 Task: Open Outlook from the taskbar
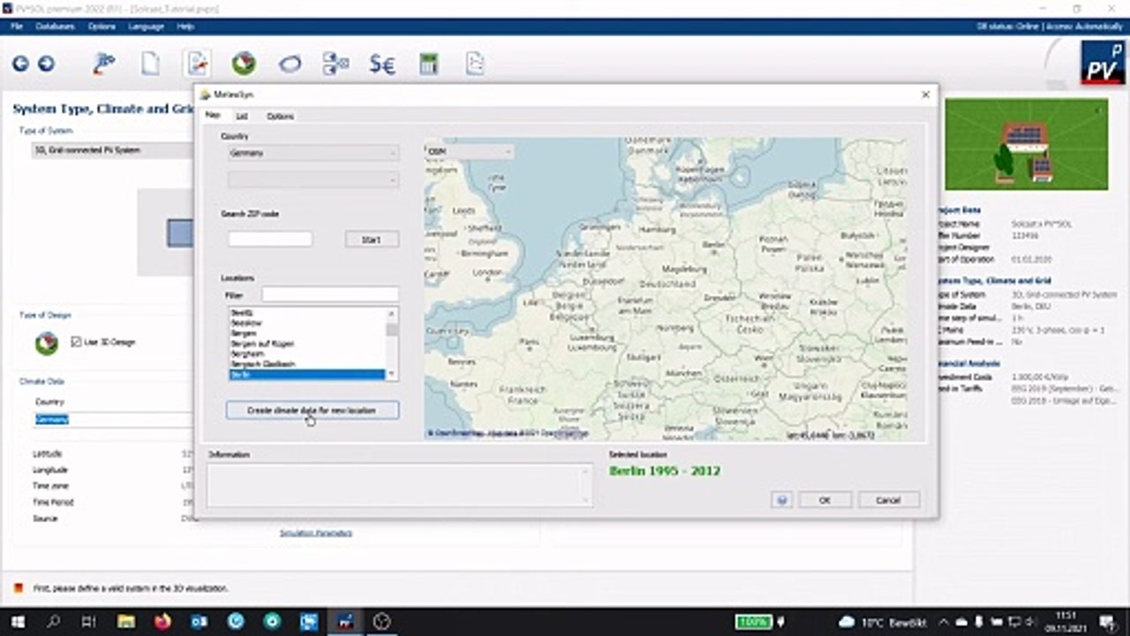click(x=200, y=622)
